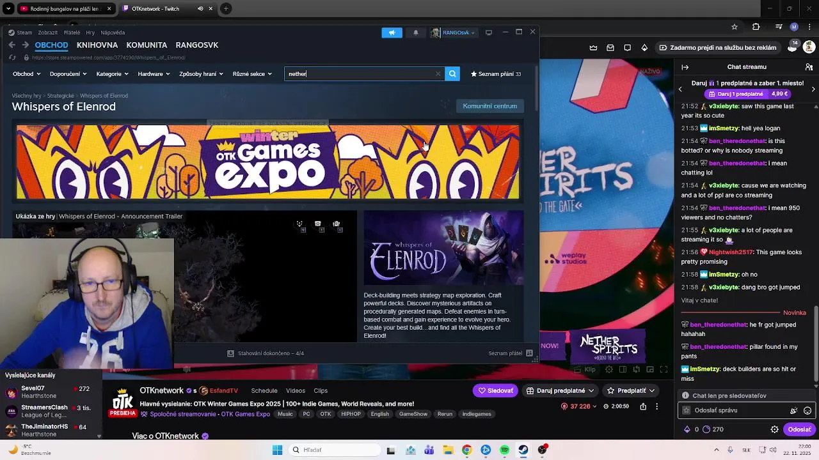Open chat settings gear icon
Viewport: 819px width, 460px height.
point(775,429)
